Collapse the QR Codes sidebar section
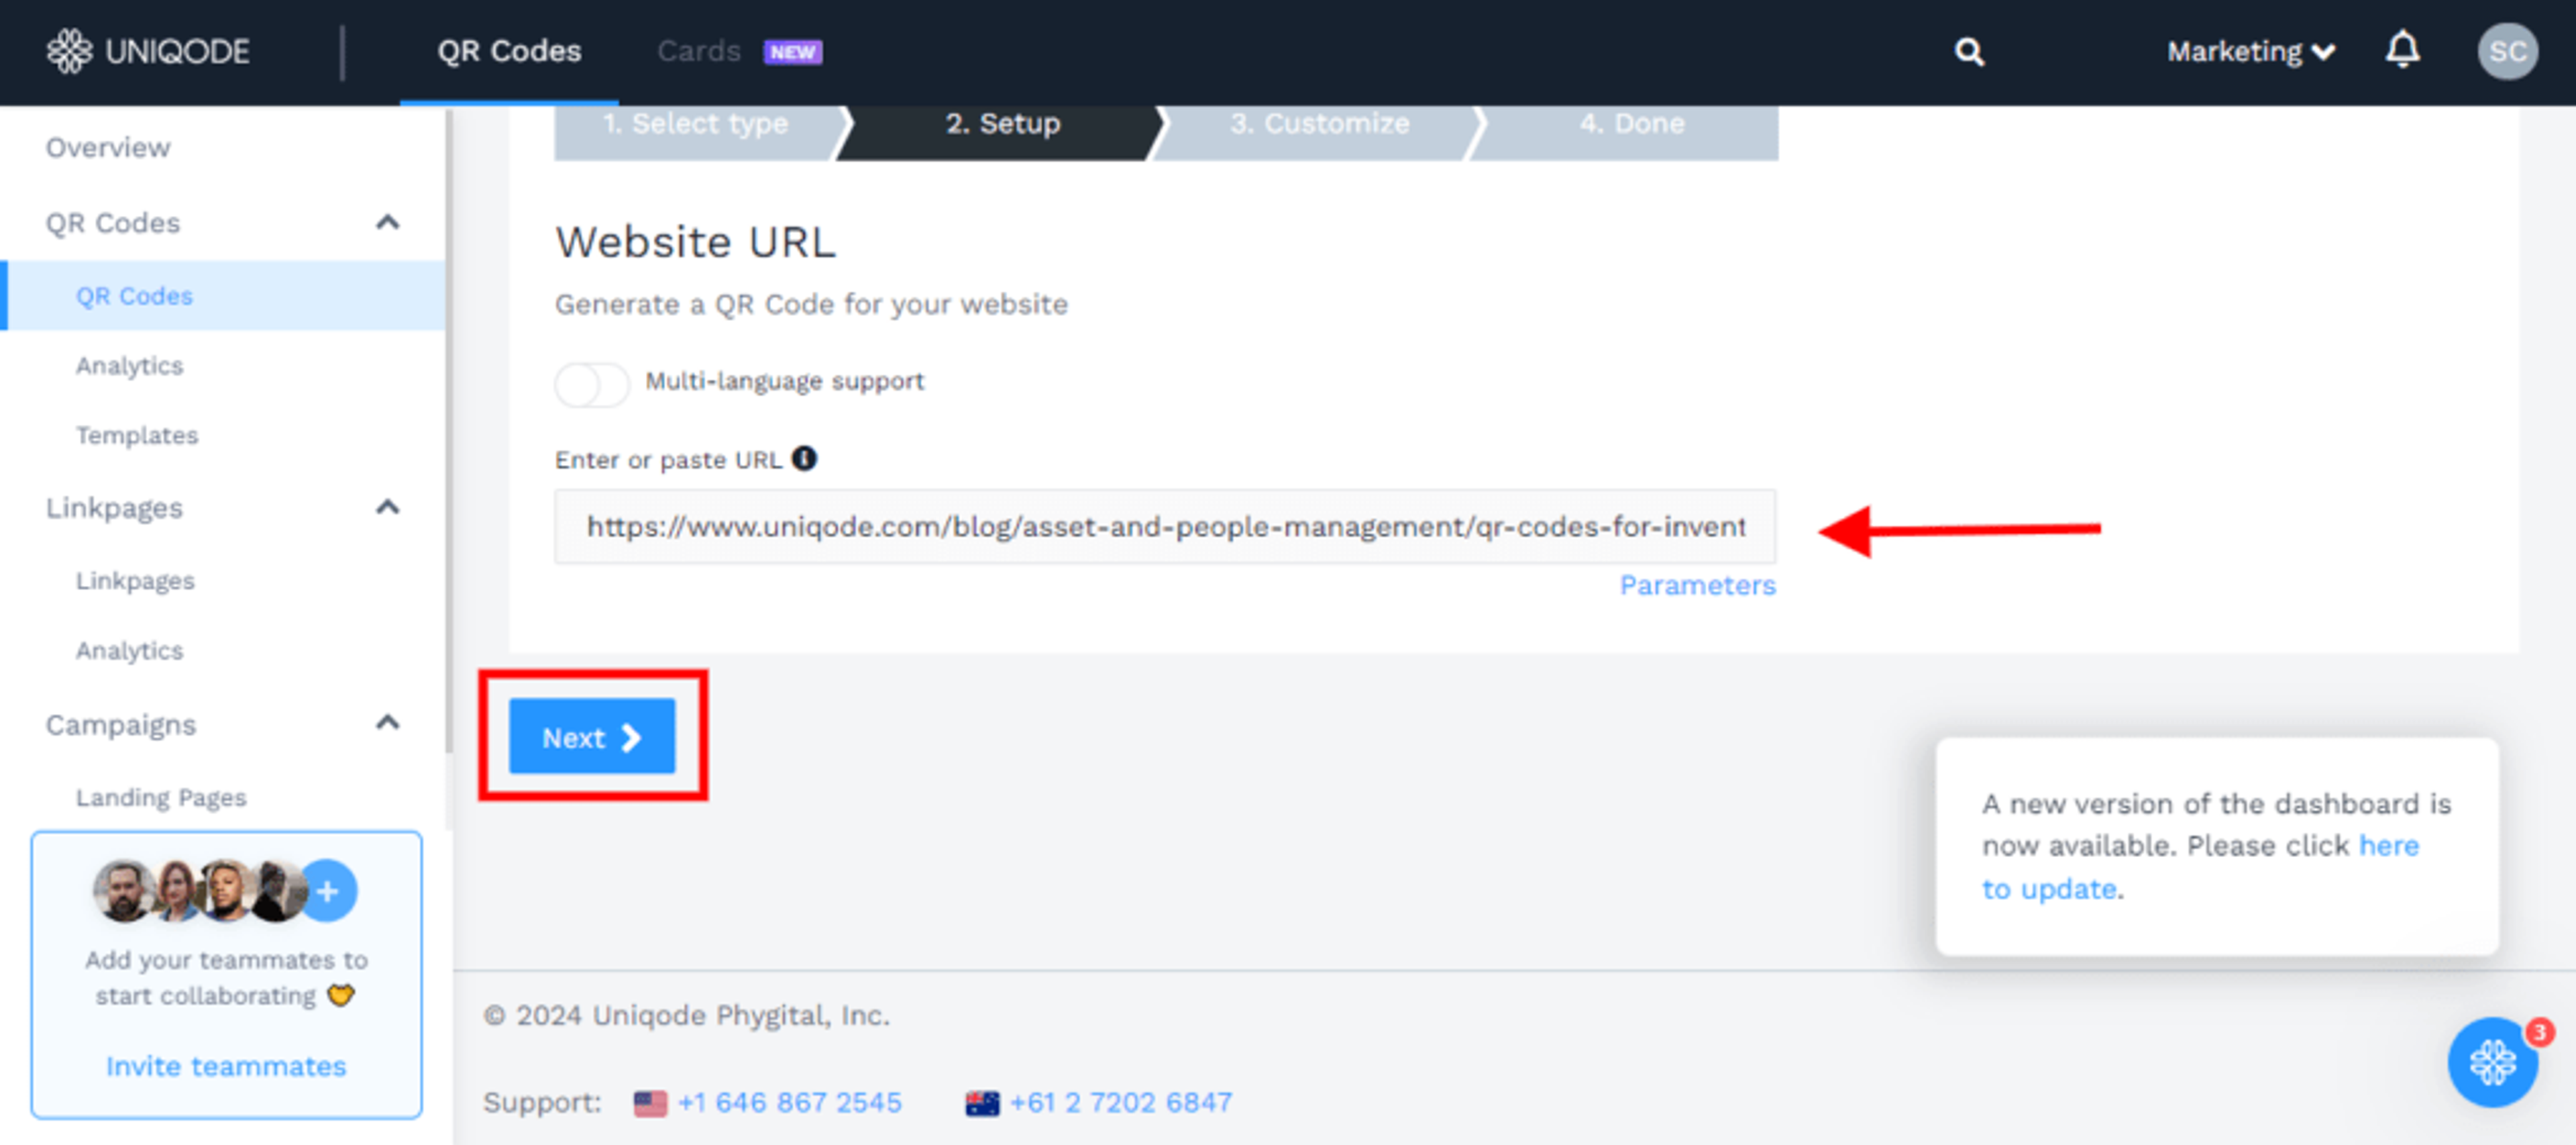The image size is (2576, 1145). (x=387, y=222)
